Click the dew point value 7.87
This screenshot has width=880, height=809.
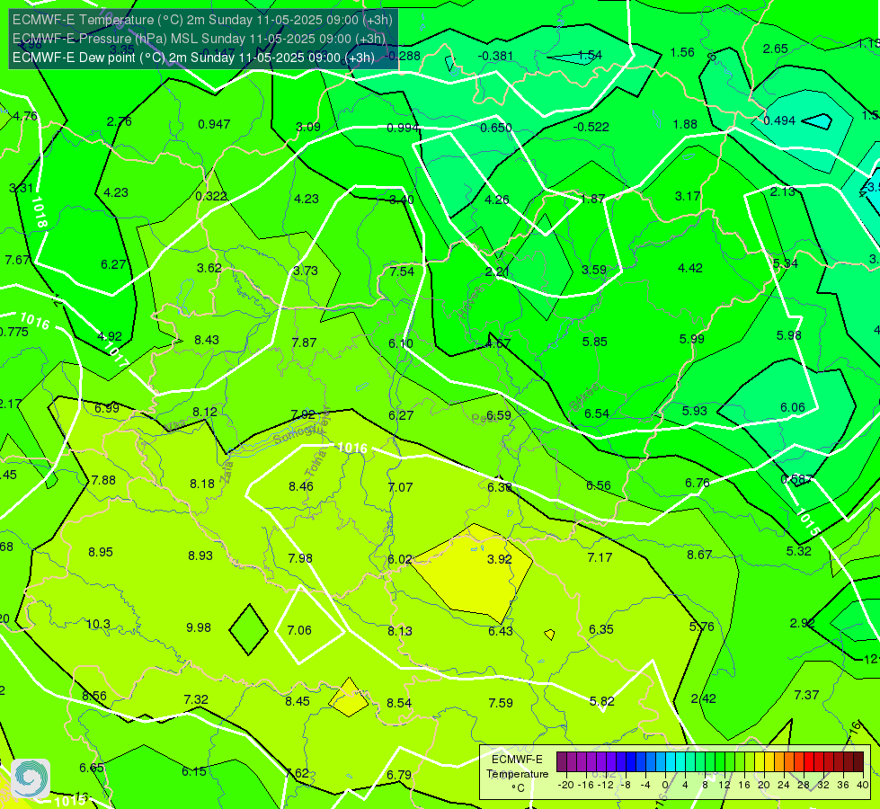[304, 342]
